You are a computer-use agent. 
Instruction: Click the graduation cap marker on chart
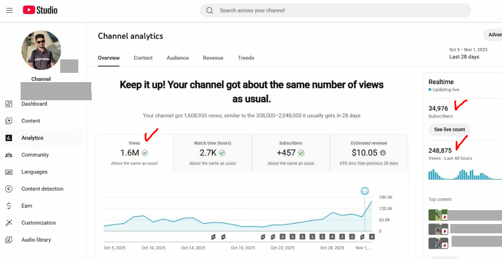(x=364, y=191)
